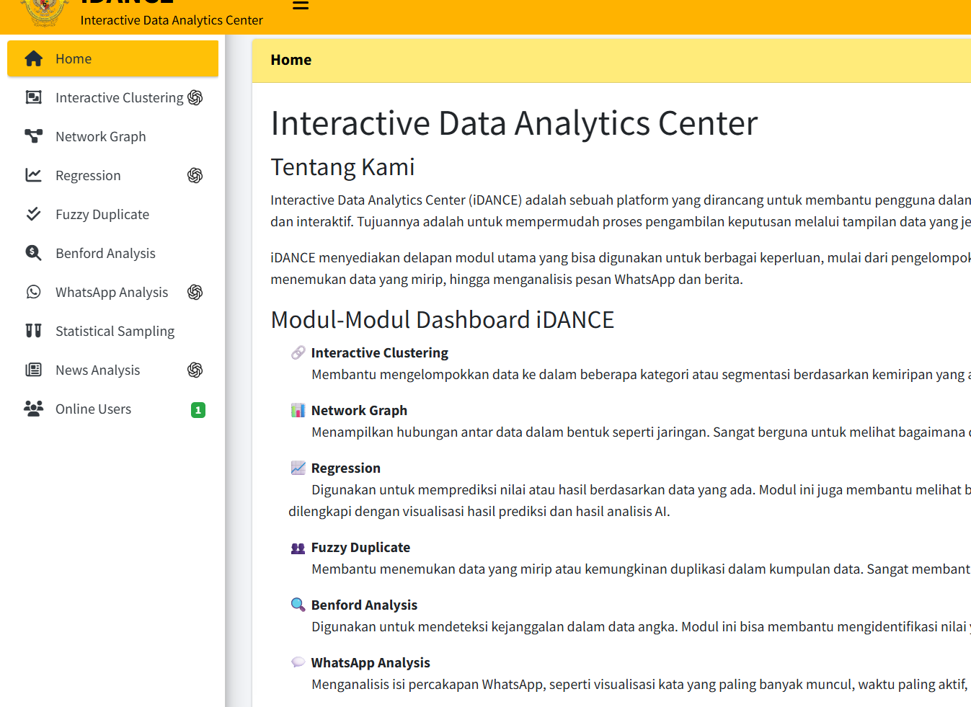The height and width of the screenshot is (707, 971).
Task: Toggle the hamburger sidebar menu
Action: [301, 6]
